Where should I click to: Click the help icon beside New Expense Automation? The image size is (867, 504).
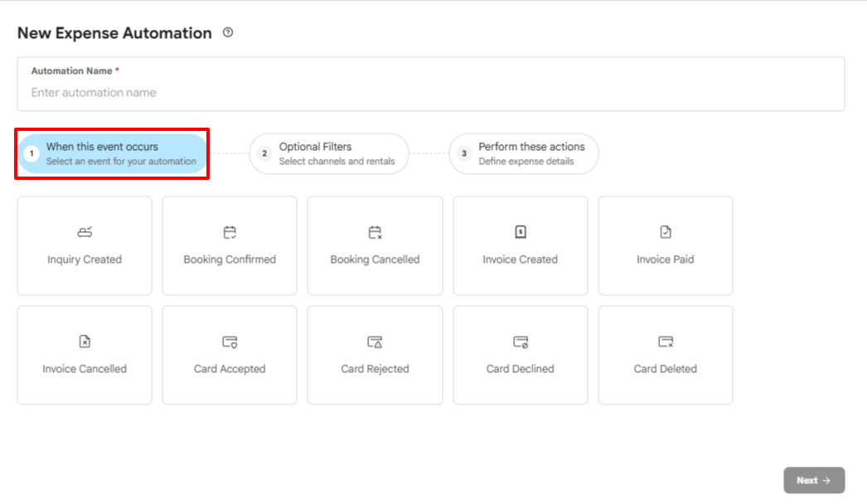228,32
